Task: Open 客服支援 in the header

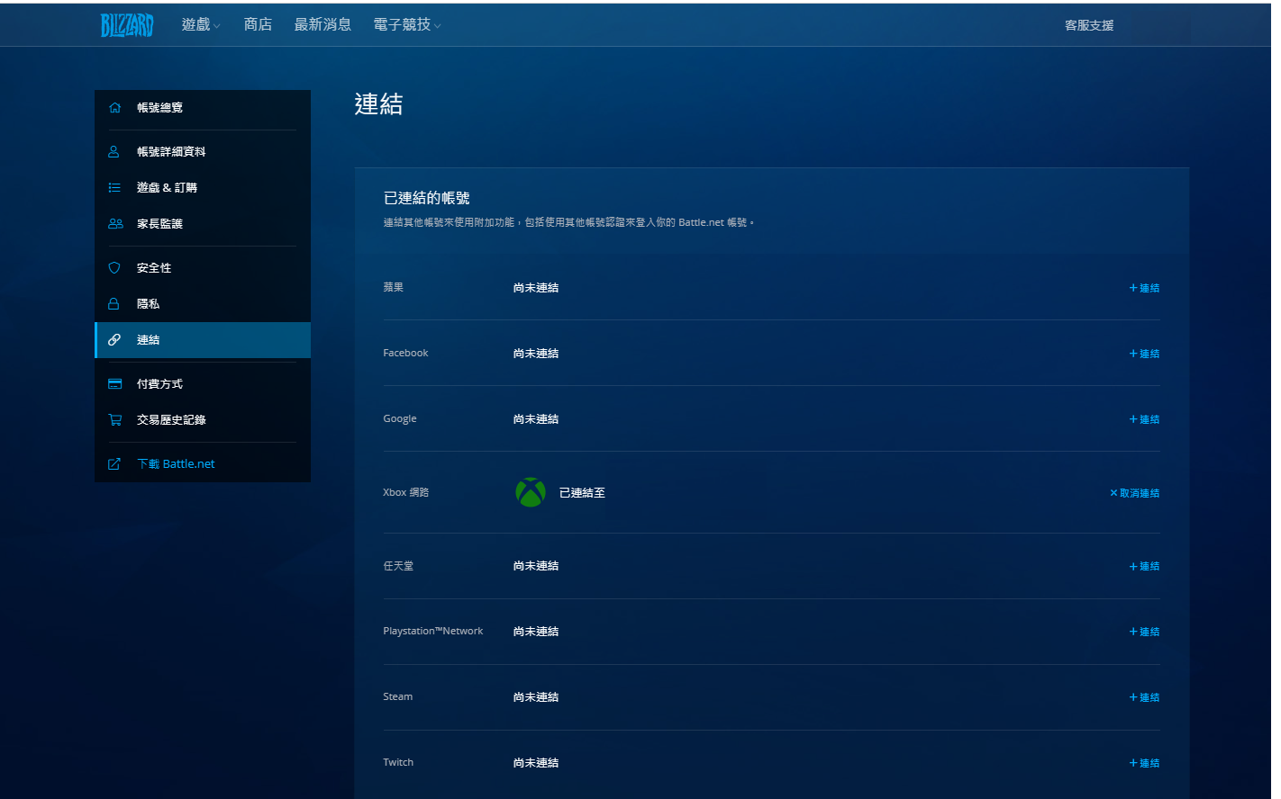Action: (x=1089, y=25)
